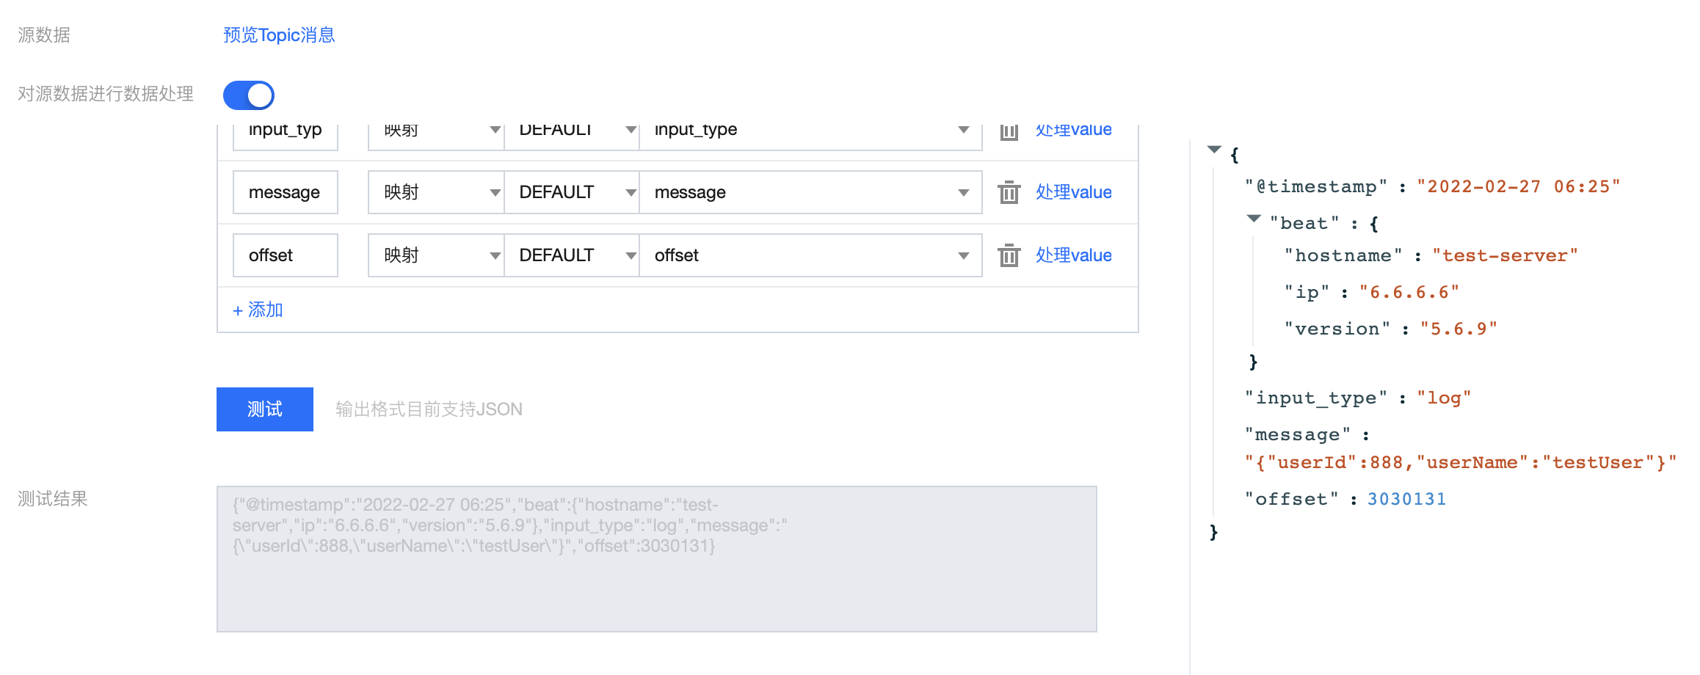Open the offset row DEFAULT dropdown
The width and height of the screenshot is (1700, 675).
pos(571,255)
